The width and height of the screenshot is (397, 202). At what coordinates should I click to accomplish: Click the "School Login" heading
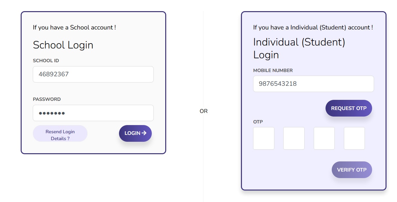tap(63, 45)
